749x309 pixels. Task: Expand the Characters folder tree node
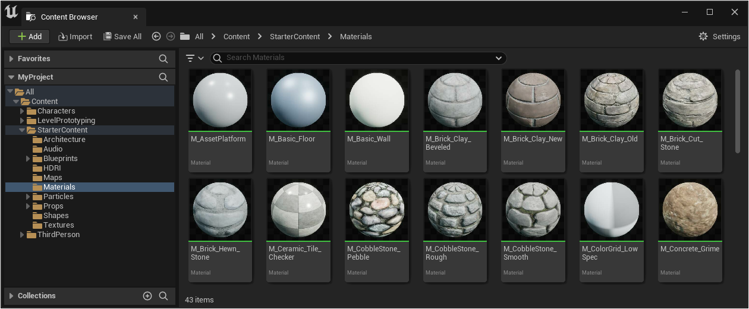tap(23, 111)
